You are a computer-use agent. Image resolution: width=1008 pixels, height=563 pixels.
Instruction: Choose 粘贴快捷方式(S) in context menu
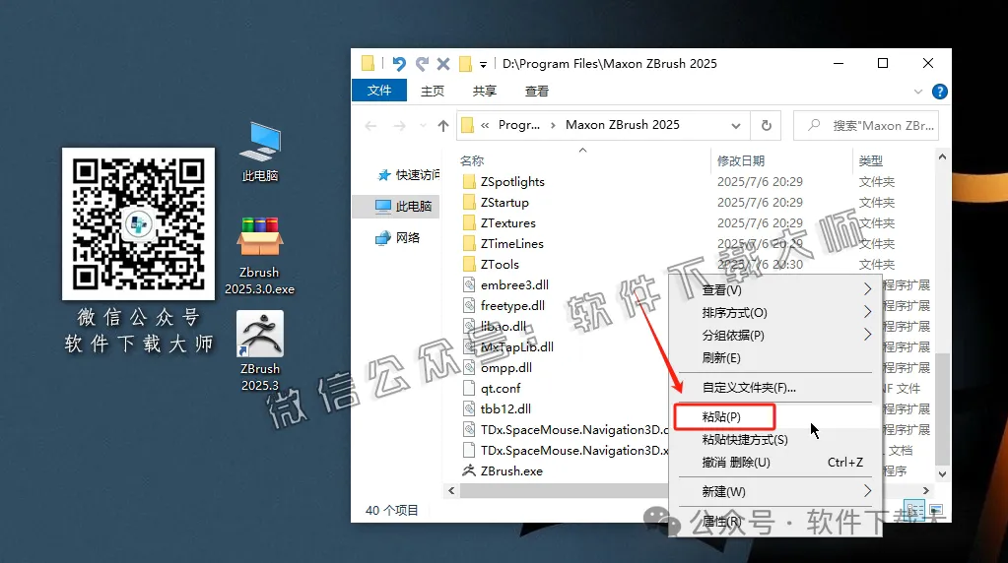point(775,439)
